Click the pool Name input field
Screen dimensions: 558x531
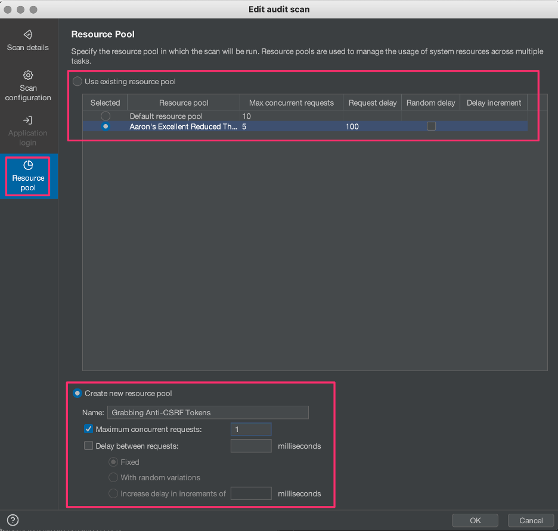208,412
